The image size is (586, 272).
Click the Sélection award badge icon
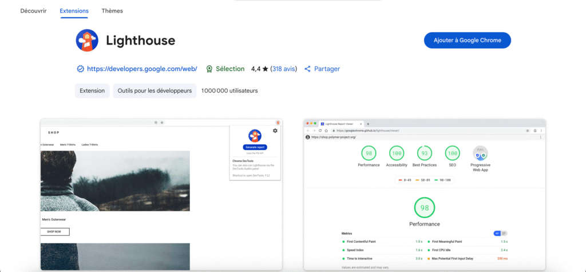(x=209, y=69)
